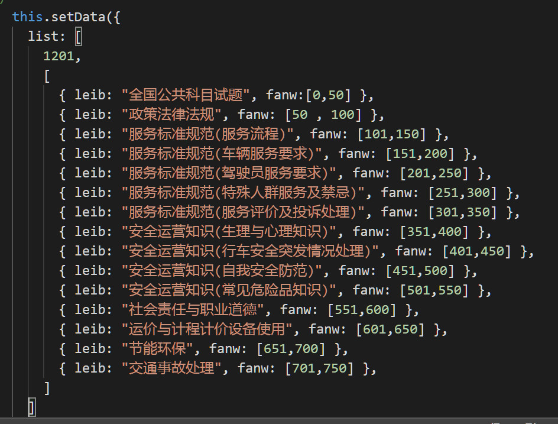Click the highlighted opening bracket after list:
This screenshot has width=558, height=424.
point(79,37)
